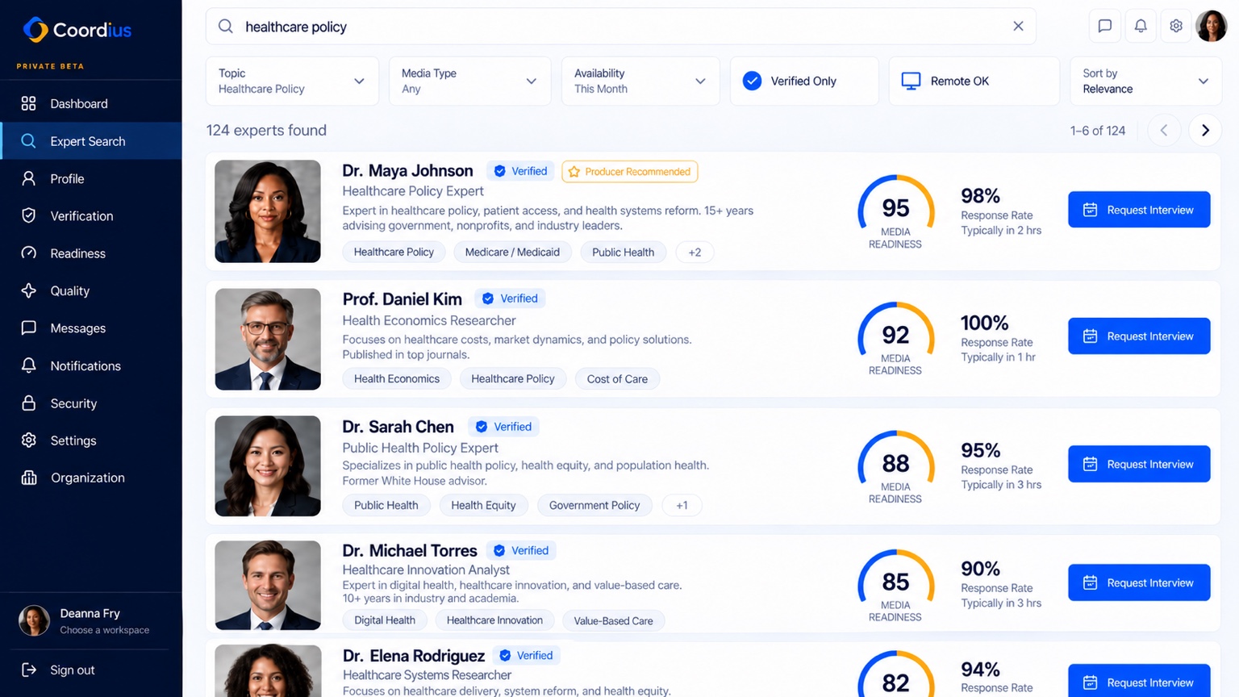Image resolution: width=1239 pixels, height=697 pixels.
Task: Click the Digital Health tag
Action: click(385, 620)
